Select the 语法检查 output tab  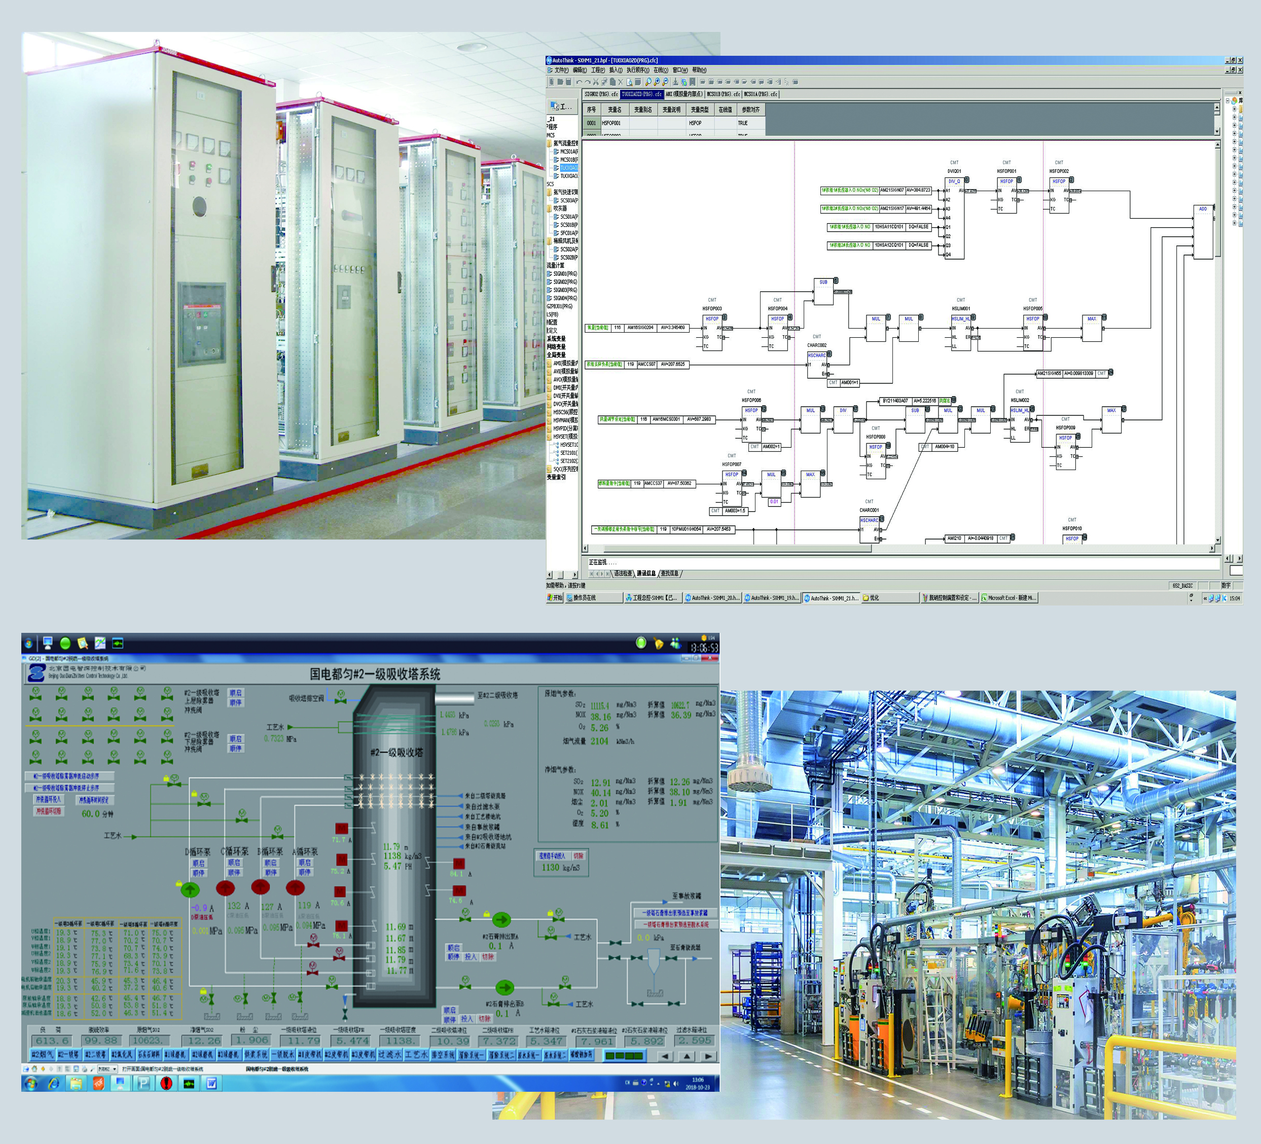tap(622, 573)
